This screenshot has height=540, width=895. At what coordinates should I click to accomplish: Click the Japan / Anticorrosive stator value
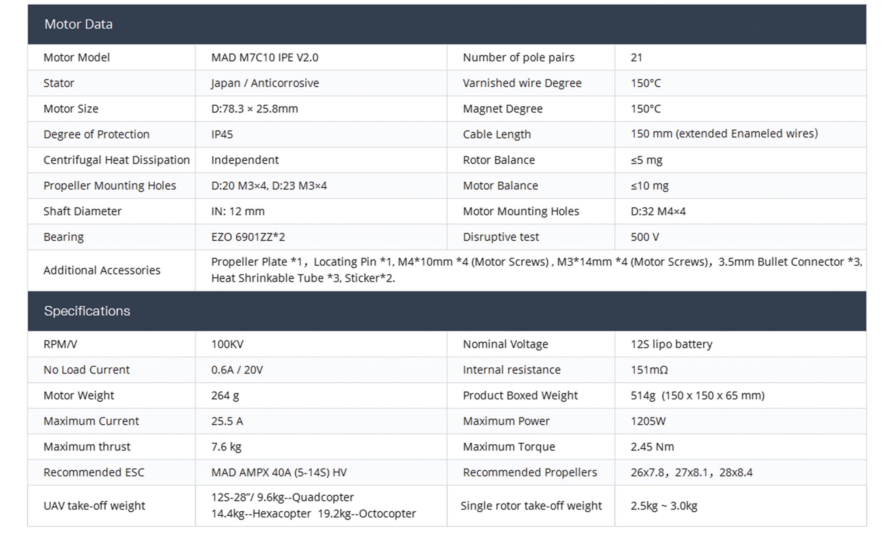click(x=265, y=83)
